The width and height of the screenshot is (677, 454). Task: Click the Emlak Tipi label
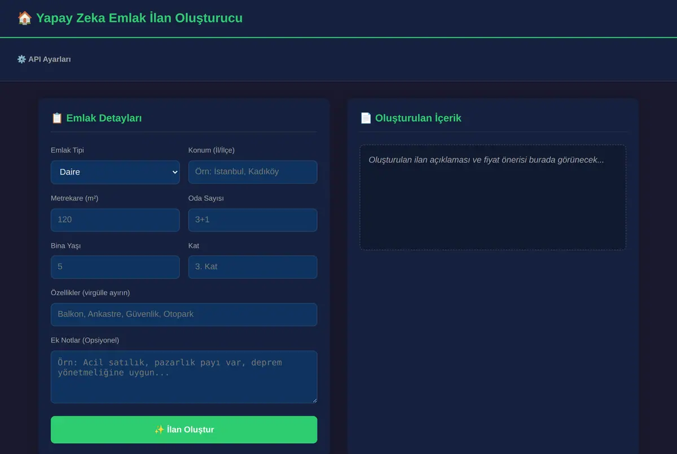coord(68,150)
